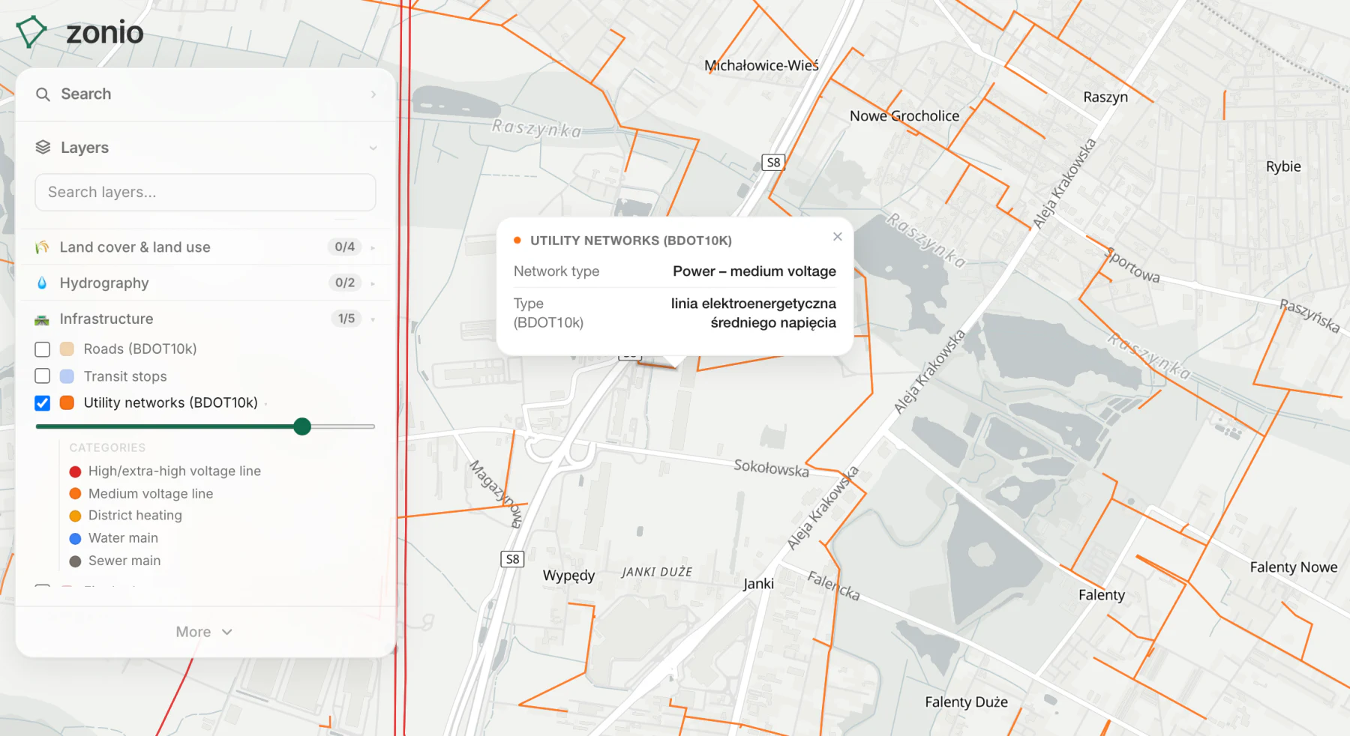Click the beige Roads color swatch

click(x=67, y=349)
